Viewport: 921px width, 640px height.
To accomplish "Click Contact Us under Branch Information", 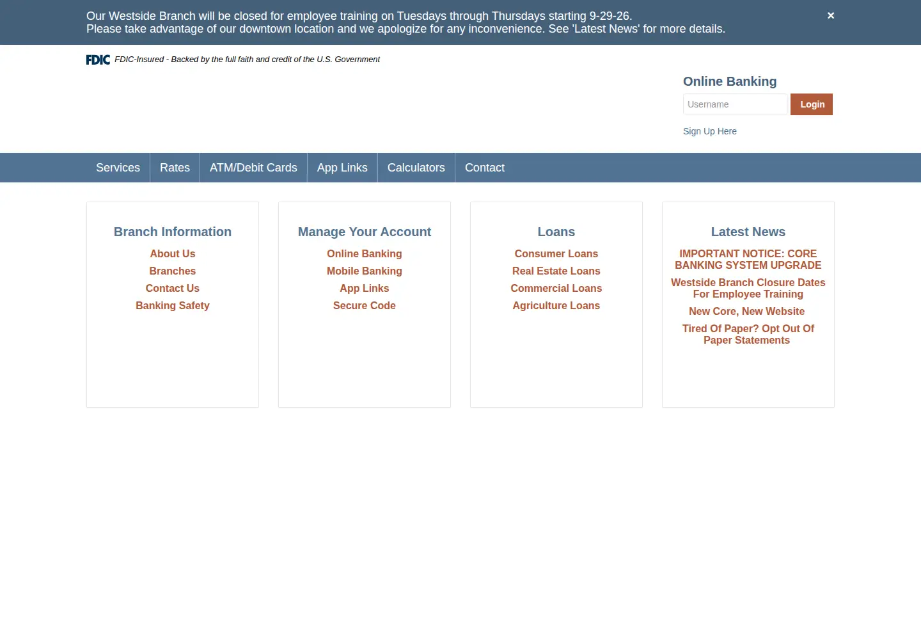I will coord(173,288).
